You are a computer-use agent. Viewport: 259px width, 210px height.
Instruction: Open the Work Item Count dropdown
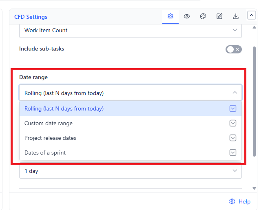(131, 31)
